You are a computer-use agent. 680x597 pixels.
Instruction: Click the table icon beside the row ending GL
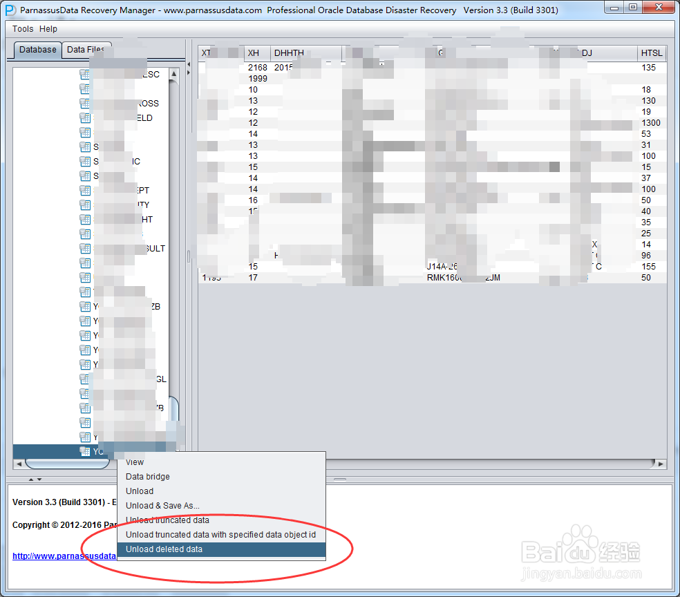click(x=85, y=379)
